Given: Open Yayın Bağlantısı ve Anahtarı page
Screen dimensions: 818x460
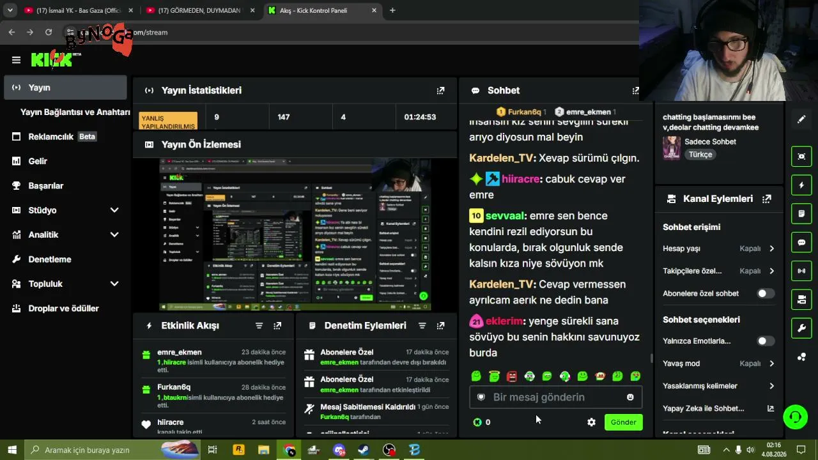Looking at the screenshot, I should click(75, 112).
